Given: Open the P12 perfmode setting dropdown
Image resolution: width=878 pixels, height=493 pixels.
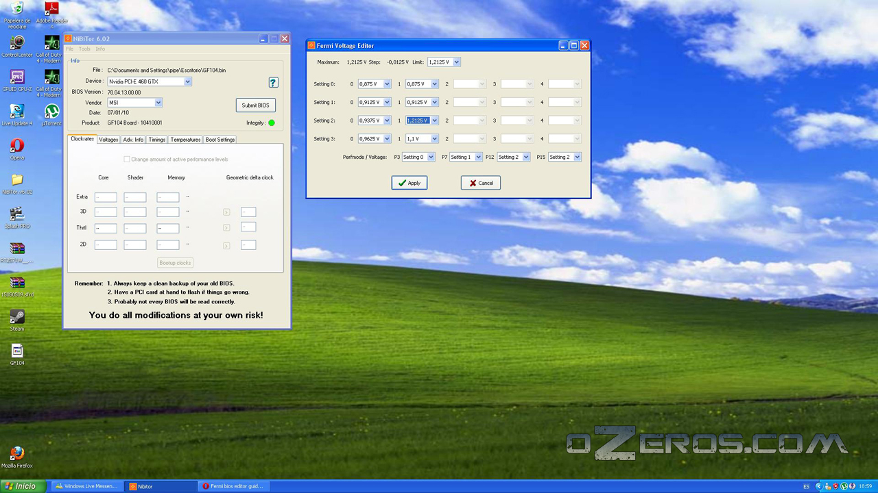Looking at the screenshot, I should 526,157.
